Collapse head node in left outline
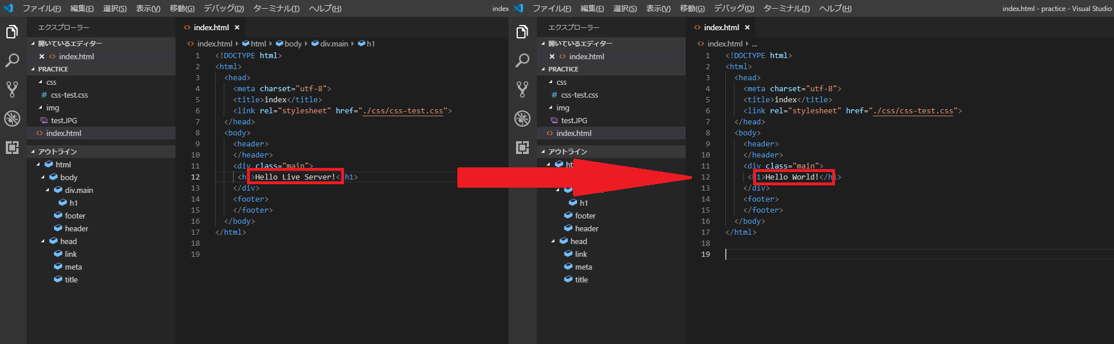This screenshot has height=344, width=1114. [43, 241]
